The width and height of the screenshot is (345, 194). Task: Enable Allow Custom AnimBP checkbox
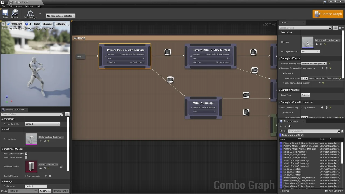[26, 157]
